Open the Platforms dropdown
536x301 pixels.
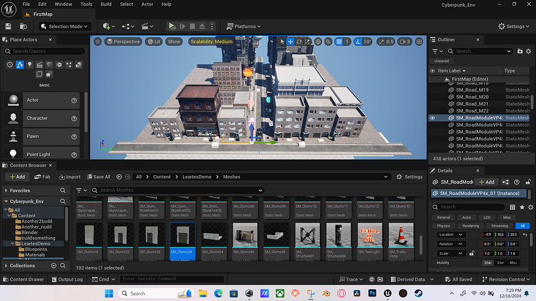coord(244,26)
